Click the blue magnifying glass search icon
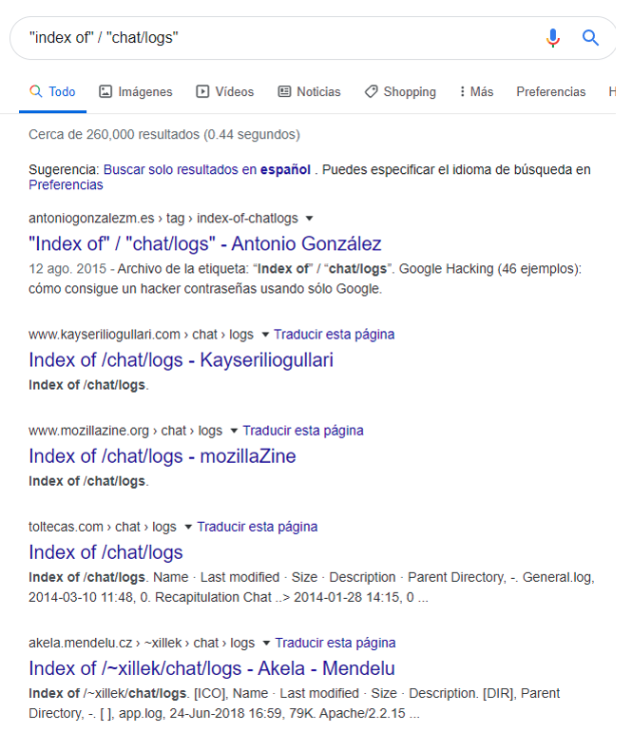 coord(590,38)
